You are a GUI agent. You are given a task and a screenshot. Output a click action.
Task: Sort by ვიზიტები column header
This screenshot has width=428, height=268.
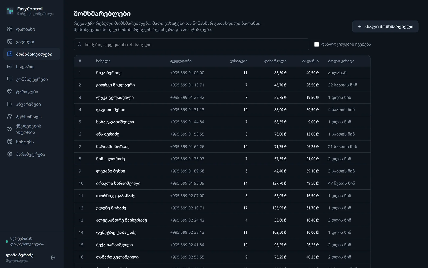[239, 61]
